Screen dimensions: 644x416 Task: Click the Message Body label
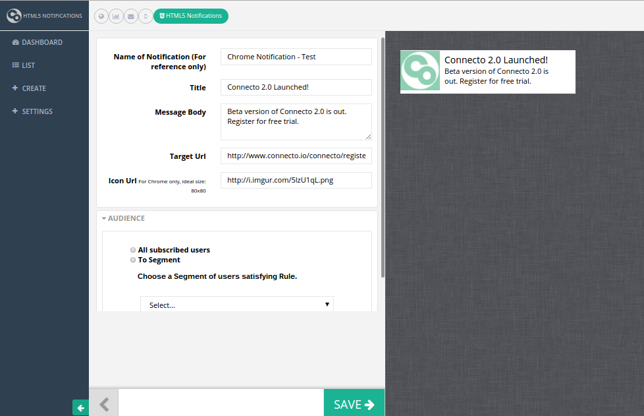180,112
